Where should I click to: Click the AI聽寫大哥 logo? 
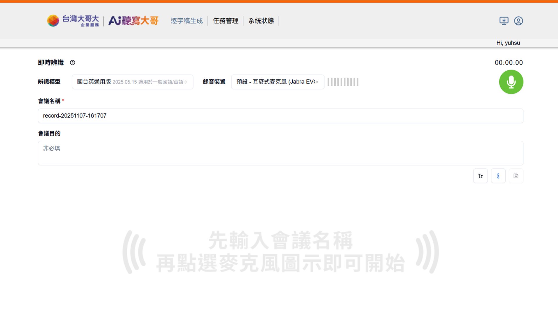pos(133,21)
